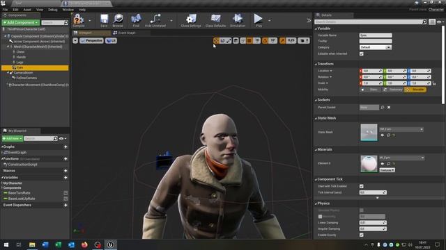
Task: Toggle surface snapping in viewport
Action: click(x=243, y=41)
